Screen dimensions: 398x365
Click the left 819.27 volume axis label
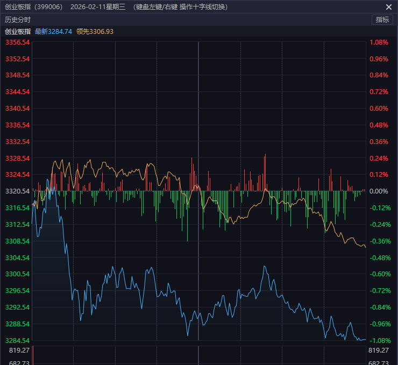tap(19, 350)
